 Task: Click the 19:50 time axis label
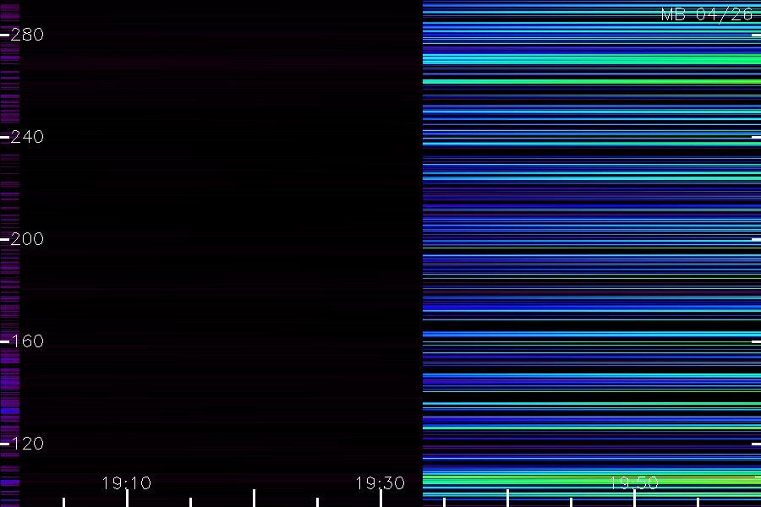(x=634, y=483)
